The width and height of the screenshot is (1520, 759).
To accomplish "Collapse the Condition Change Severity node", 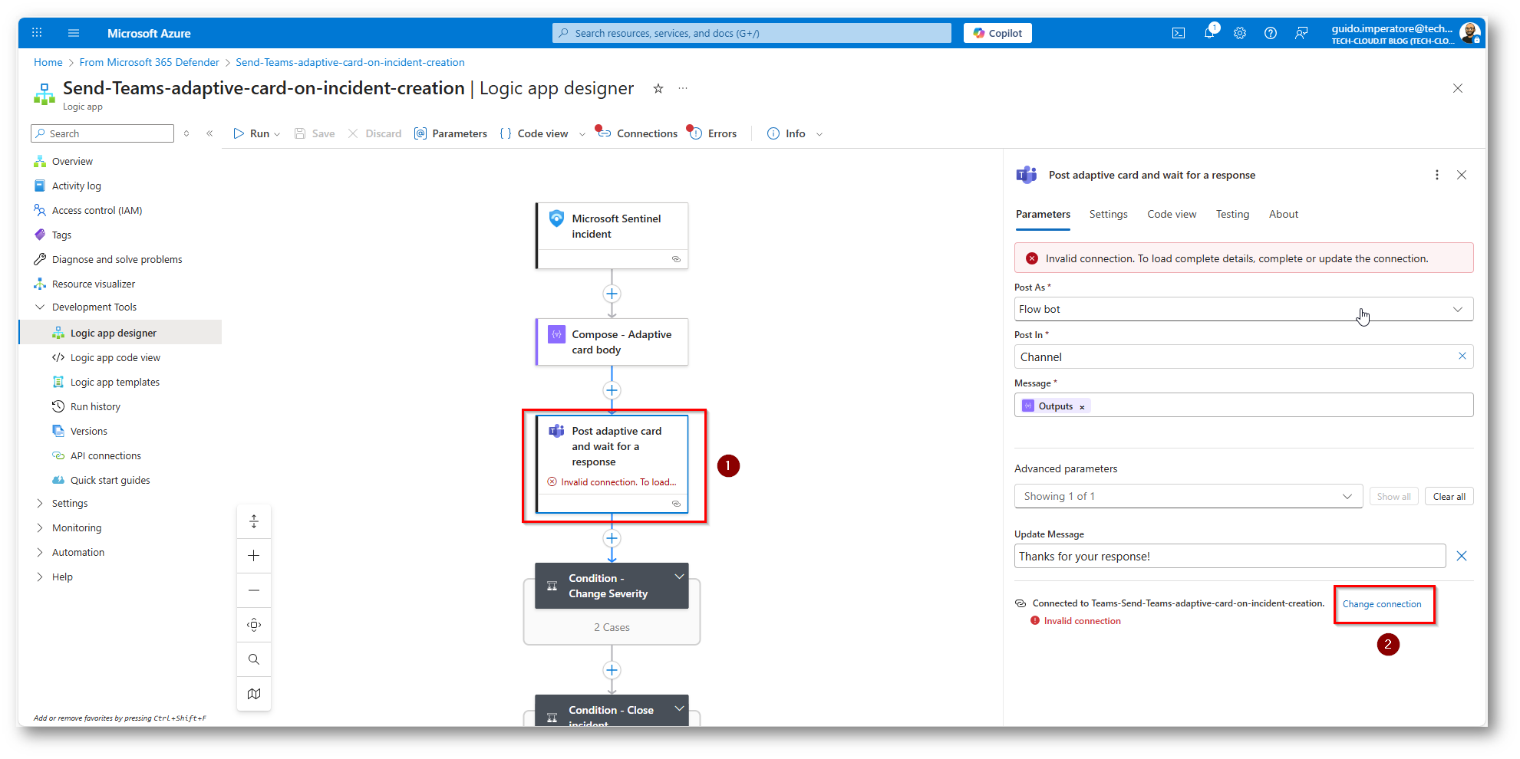I will [x=679, y=577].
